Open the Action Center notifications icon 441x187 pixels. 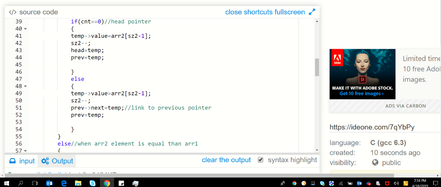pos(435,184)
